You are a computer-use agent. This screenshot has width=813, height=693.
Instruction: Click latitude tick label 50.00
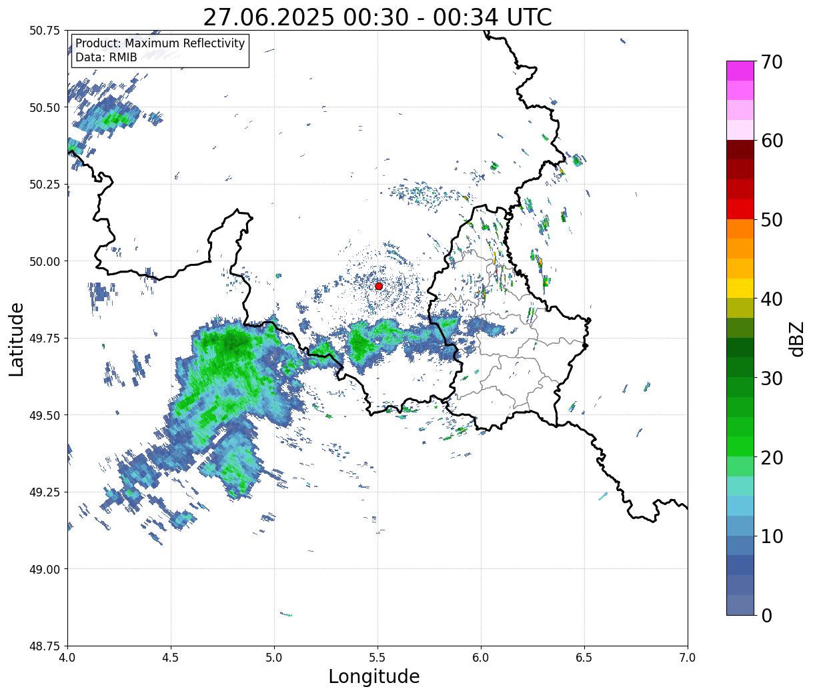pos(45,261)
